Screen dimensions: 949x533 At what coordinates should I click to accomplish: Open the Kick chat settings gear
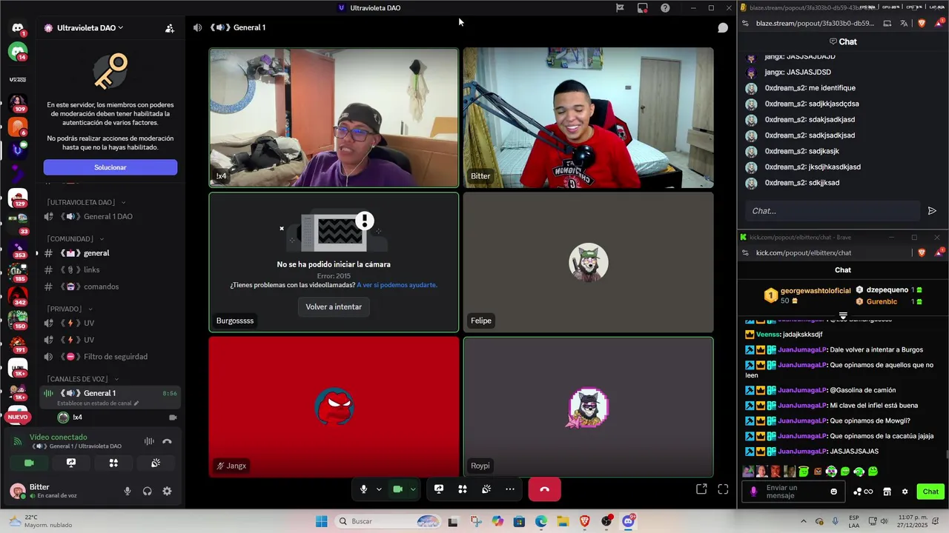click(905, 492)
